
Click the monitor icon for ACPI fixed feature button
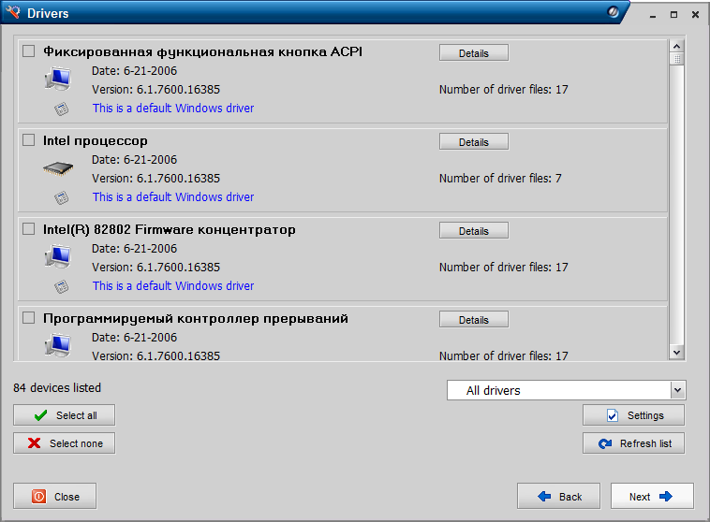point(58,79)
